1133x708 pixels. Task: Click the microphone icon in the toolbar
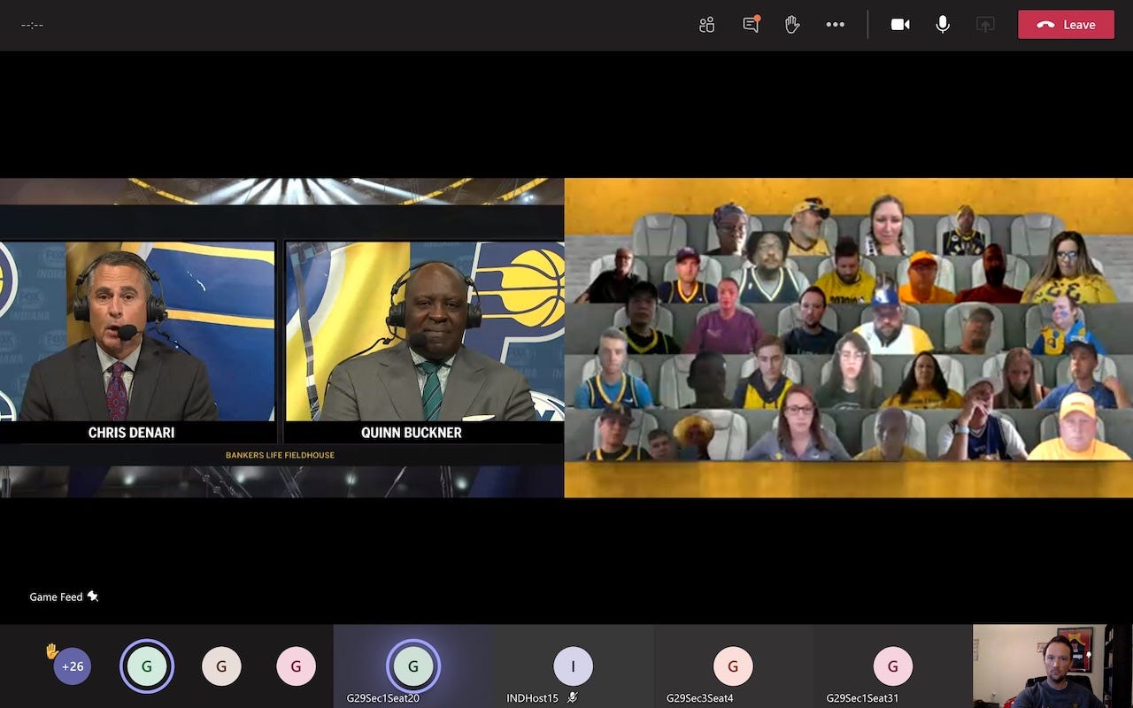(942, 25)
